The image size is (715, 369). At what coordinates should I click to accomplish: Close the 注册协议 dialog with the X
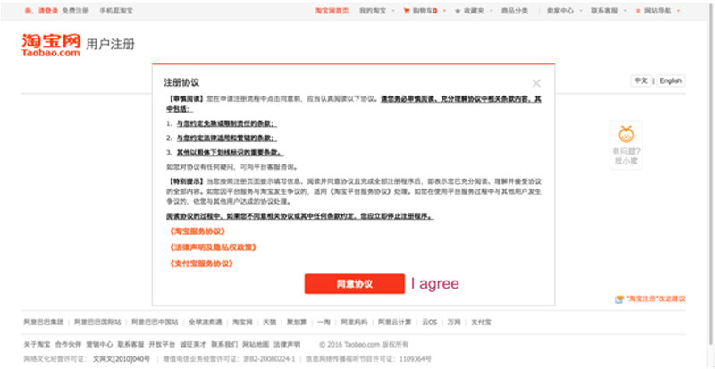pyautogui.click(x=536, y=83)
